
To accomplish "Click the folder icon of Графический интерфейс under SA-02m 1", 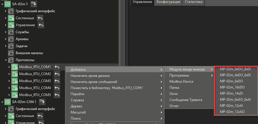I will click(11, 11).
